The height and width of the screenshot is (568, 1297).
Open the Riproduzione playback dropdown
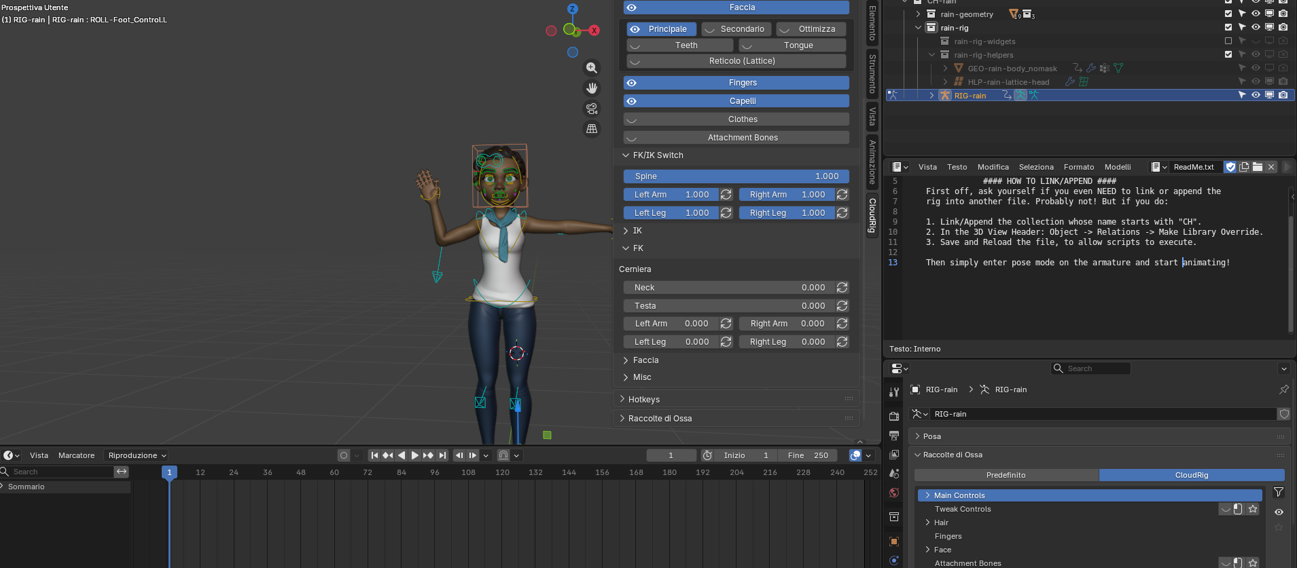pyautogui.click(x=136, y=455)
